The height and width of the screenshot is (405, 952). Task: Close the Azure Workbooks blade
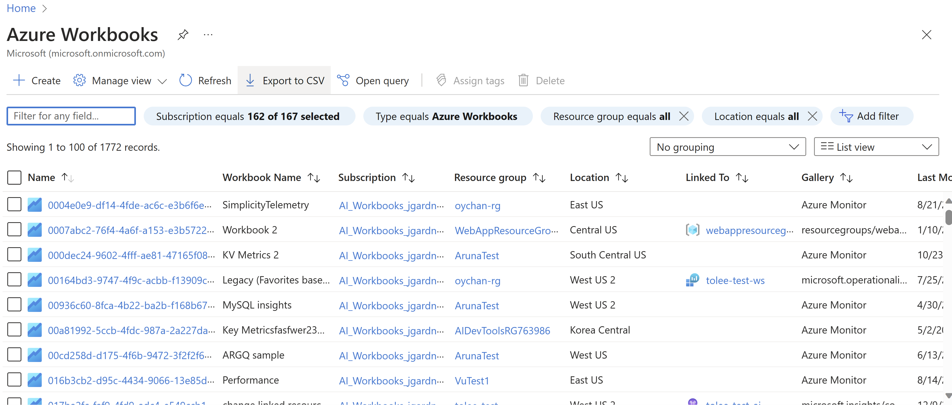click(x=926, y=35)
